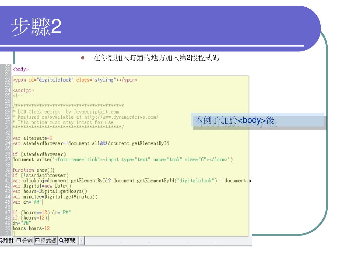Place cursor in the span digitalclock line
Viewport: 344px width, 258px height.
pos(75,80)
